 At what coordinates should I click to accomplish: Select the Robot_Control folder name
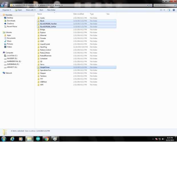(46, 50)
